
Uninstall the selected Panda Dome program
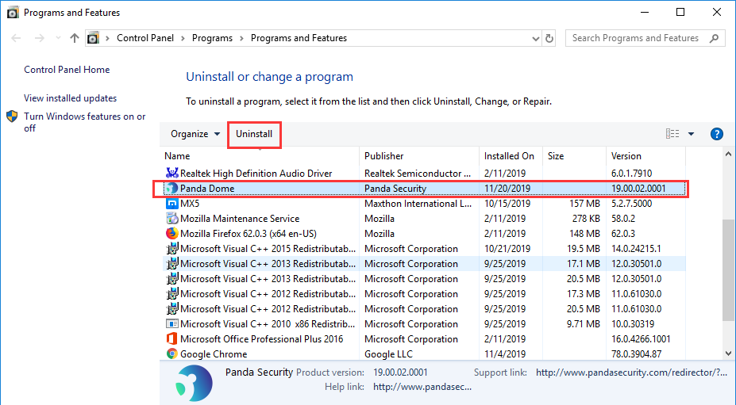[254, 134]
